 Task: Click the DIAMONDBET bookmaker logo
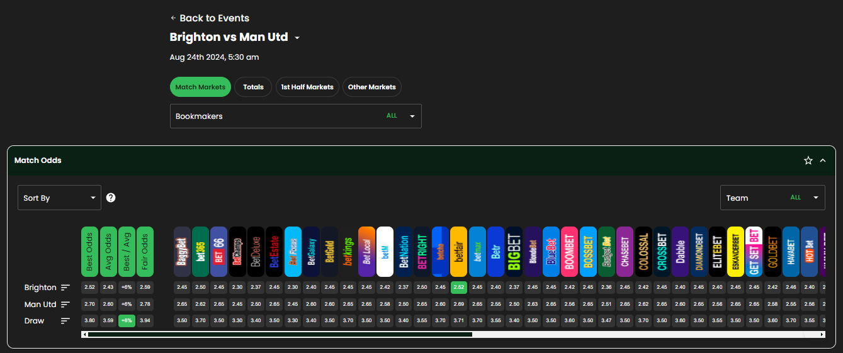(x=699, y=252)
